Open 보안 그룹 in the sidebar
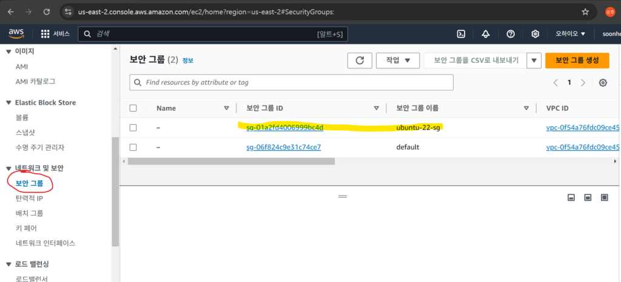Image resolution: width=621 pixels, height=282 pixels. 29,183
